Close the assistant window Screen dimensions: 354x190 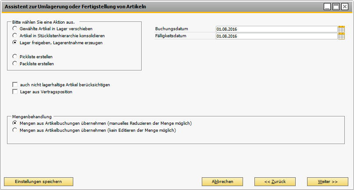tap(345, 7)
